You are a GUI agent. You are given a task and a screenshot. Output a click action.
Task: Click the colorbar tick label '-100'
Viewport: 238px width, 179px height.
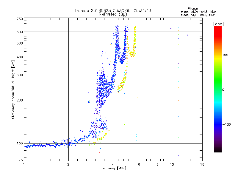[226, 124]
